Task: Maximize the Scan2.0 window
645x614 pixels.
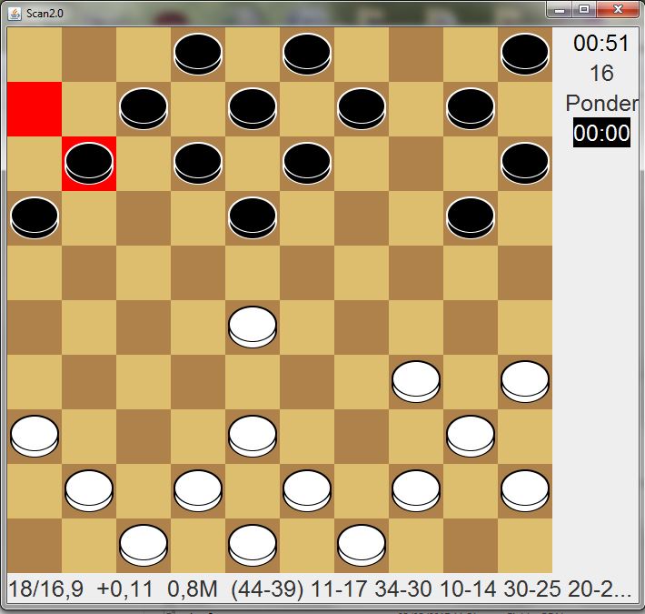Action: point(584,9)
